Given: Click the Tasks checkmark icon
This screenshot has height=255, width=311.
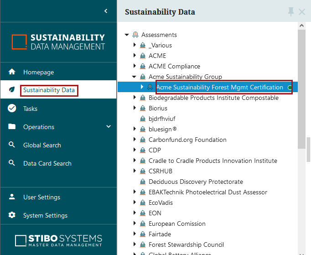Looking at the screenshot, I should tap(12, 109).
